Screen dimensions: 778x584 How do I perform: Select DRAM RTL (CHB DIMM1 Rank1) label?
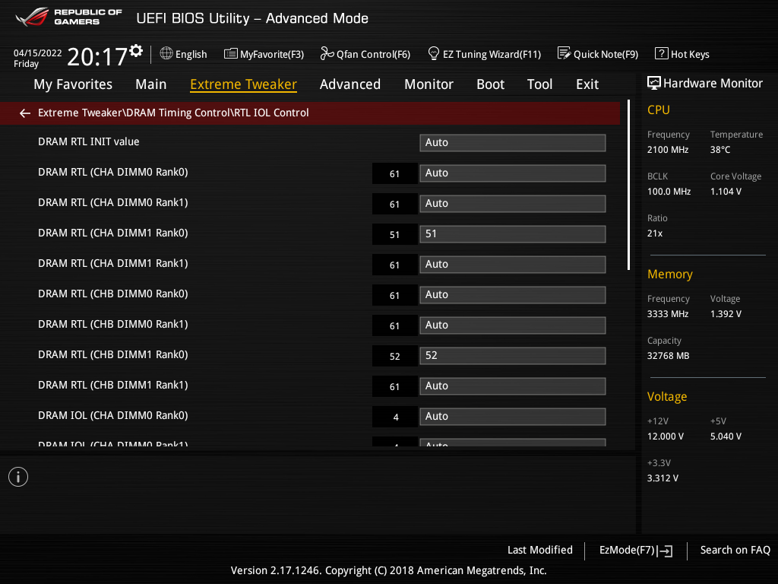tap(112, 385)
